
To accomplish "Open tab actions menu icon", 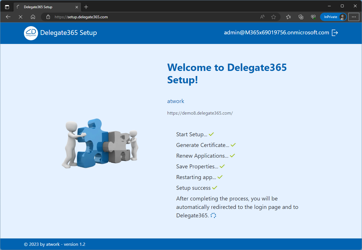I will (7, 7).
